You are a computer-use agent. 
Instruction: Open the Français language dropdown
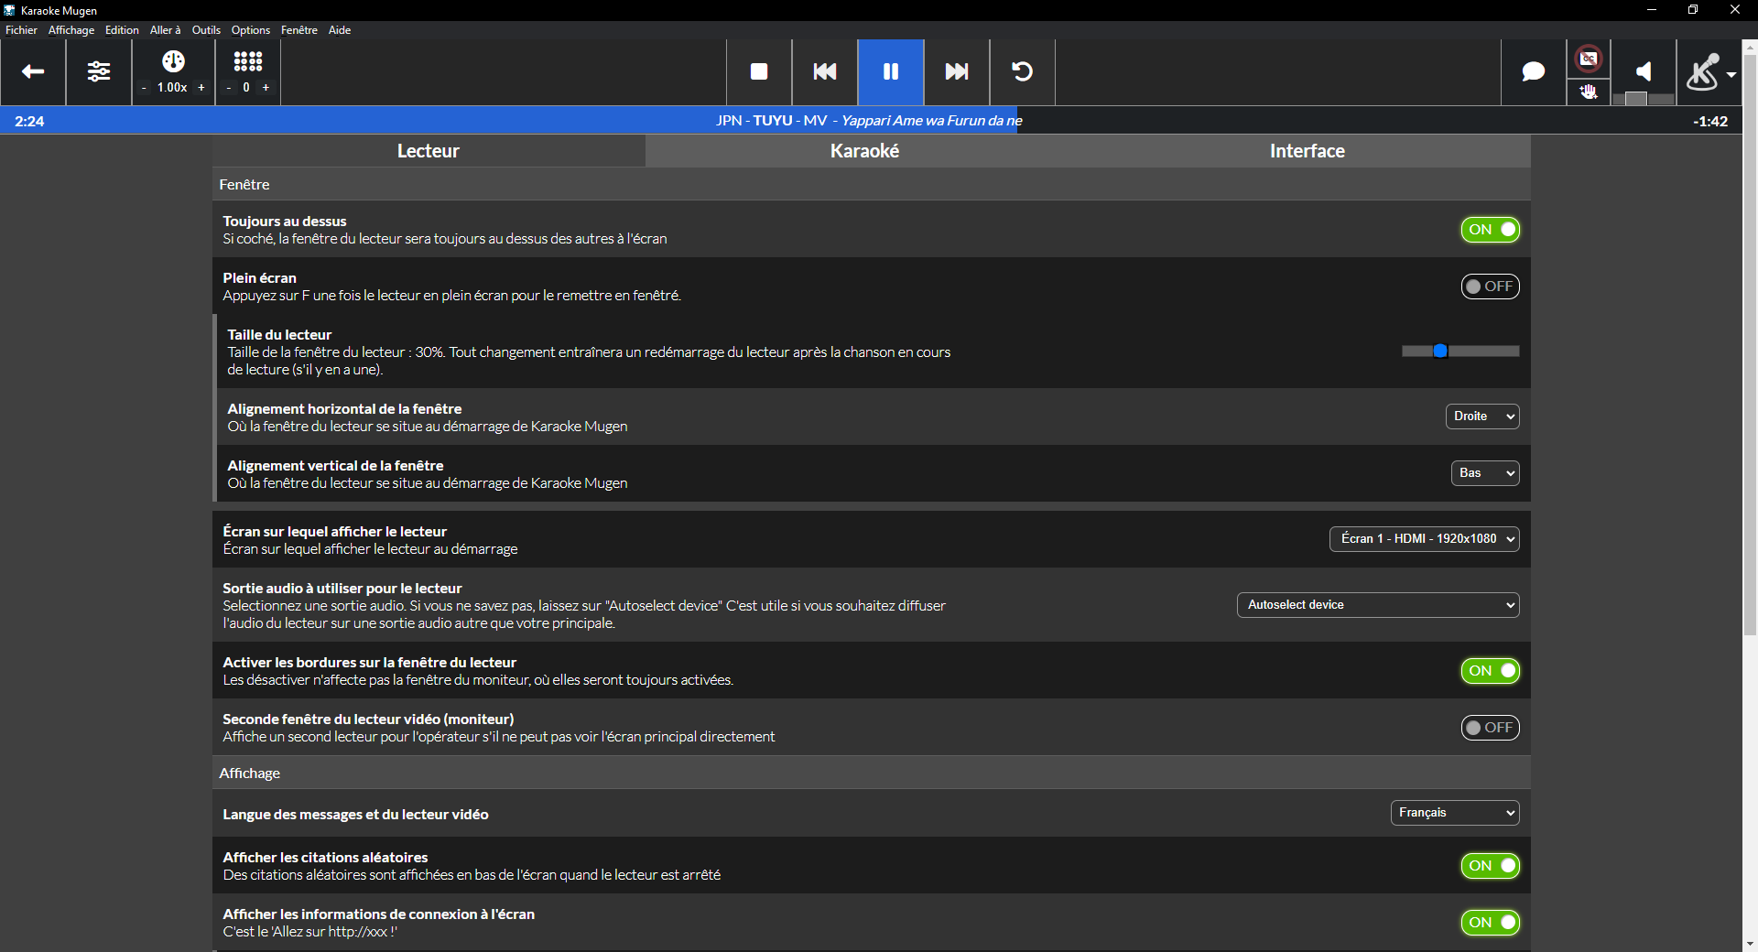click(x=1455, y=813)
